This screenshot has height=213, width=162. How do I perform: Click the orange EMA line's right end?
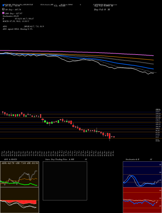[x=153, y=60]
